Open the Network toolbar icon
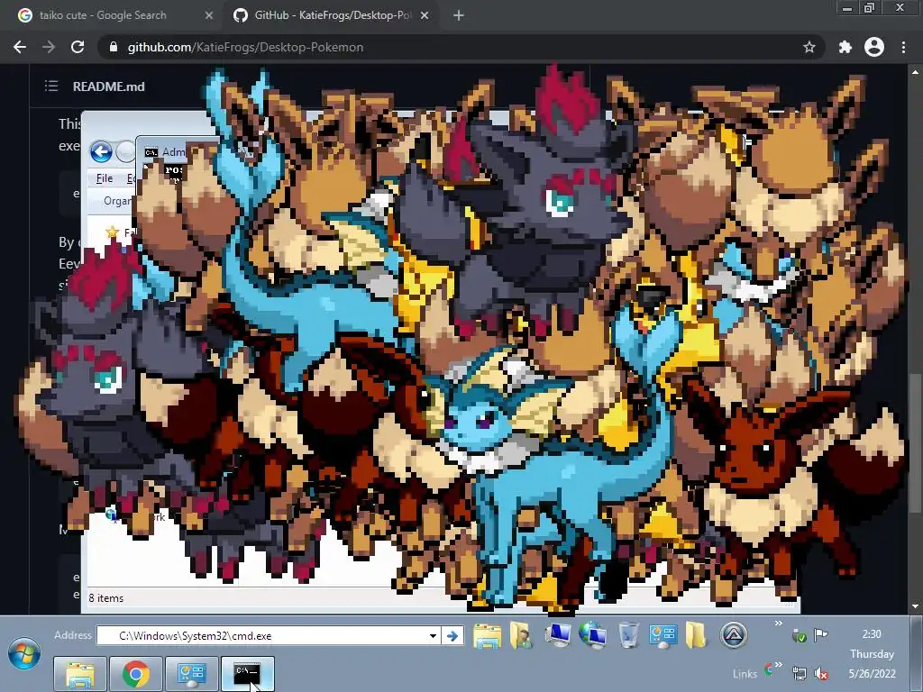This screenshot has height=692, width=923. 593,635
